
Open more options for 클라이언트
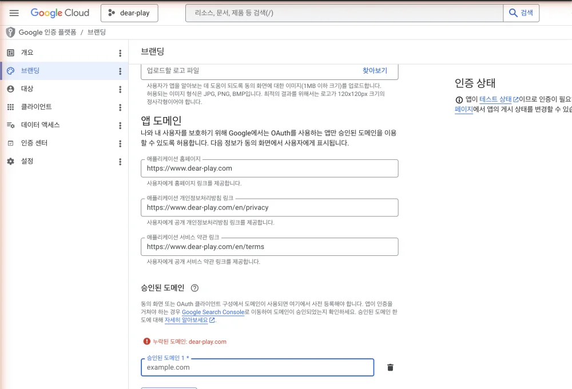[x=120, y=107]
